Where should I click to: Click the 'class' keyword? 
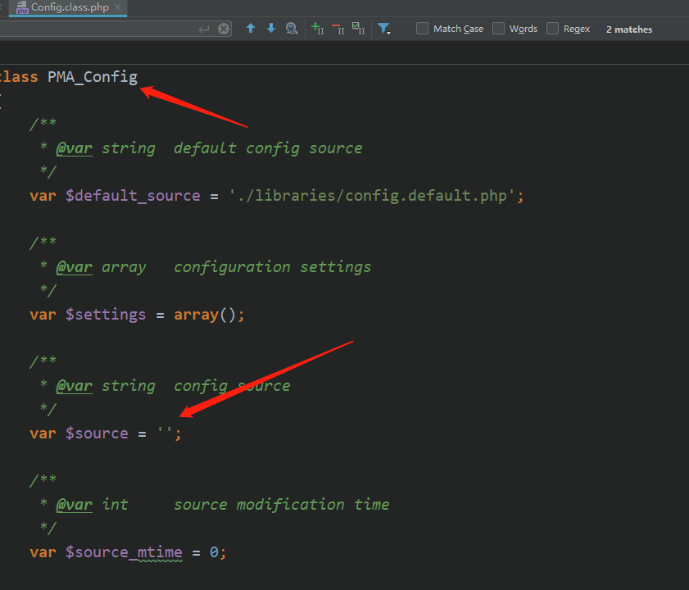click(19, 77)
